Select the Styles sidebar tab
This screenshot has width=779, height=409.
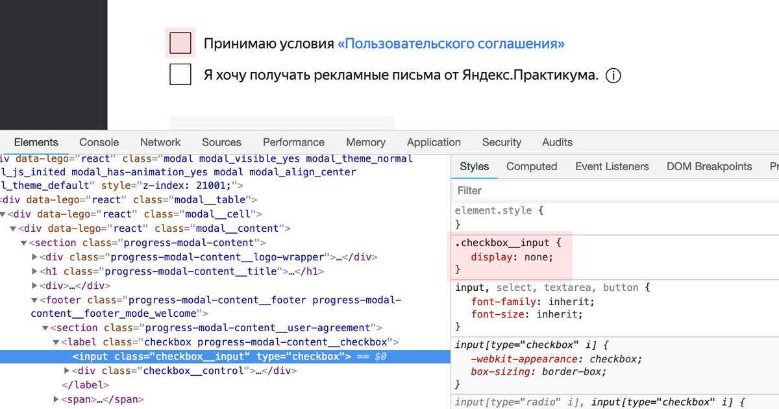(x=474, y=166)
